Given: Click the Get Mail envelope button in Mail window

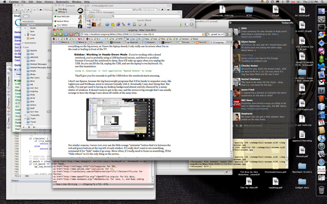Looking at the screenshot, I should (26, 17).
